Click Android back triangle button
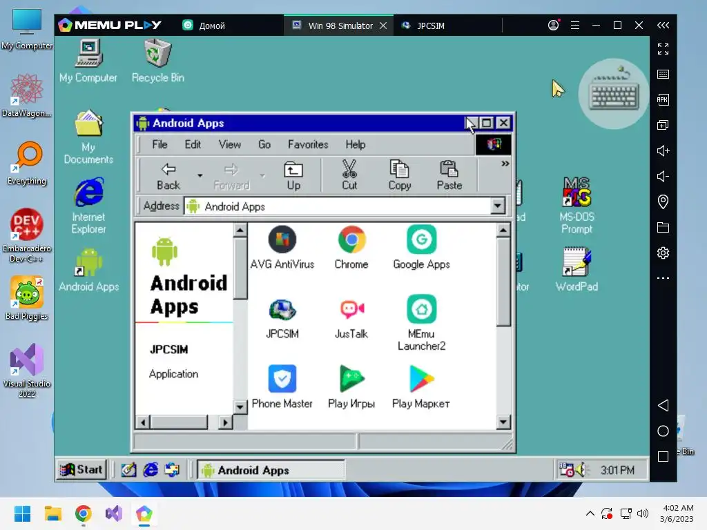Viewport: 707px width, 530px height. [663, 405]
